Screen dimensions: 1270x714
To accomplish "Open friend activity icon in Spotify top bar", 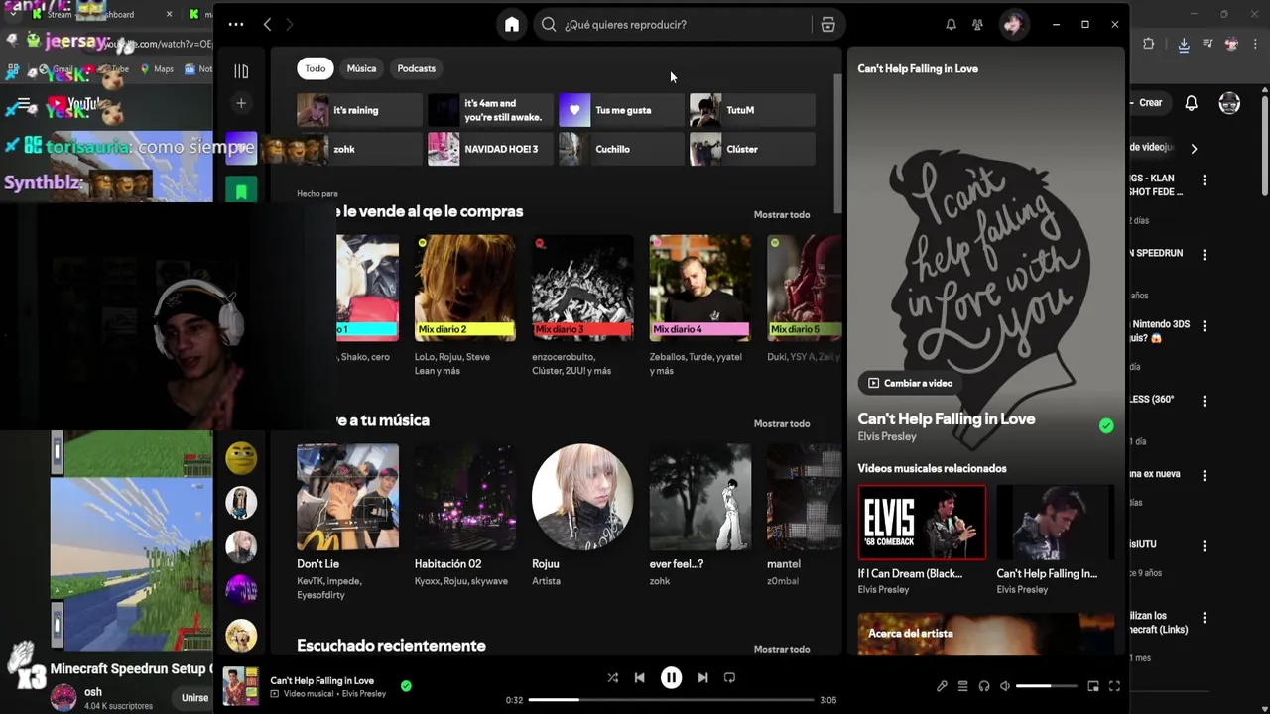I will click(978, 25).
